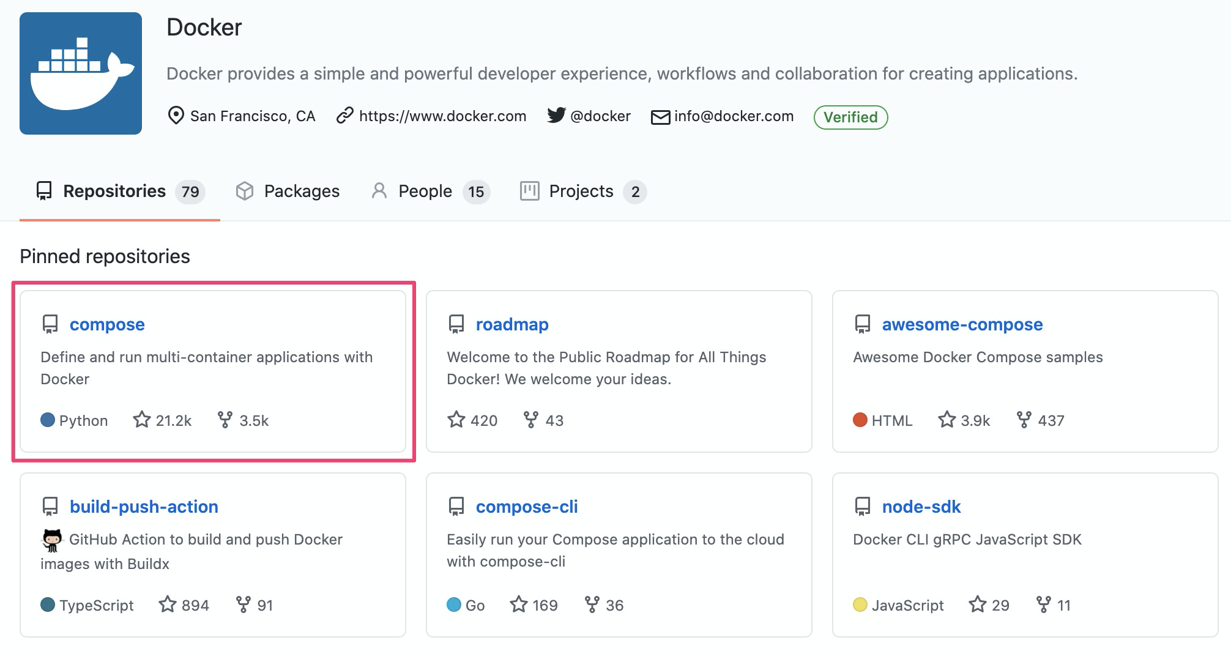
Task: Click 'Awesome Docker Compose samples' description
Action: pyautogui.click(x=978, y=357)
